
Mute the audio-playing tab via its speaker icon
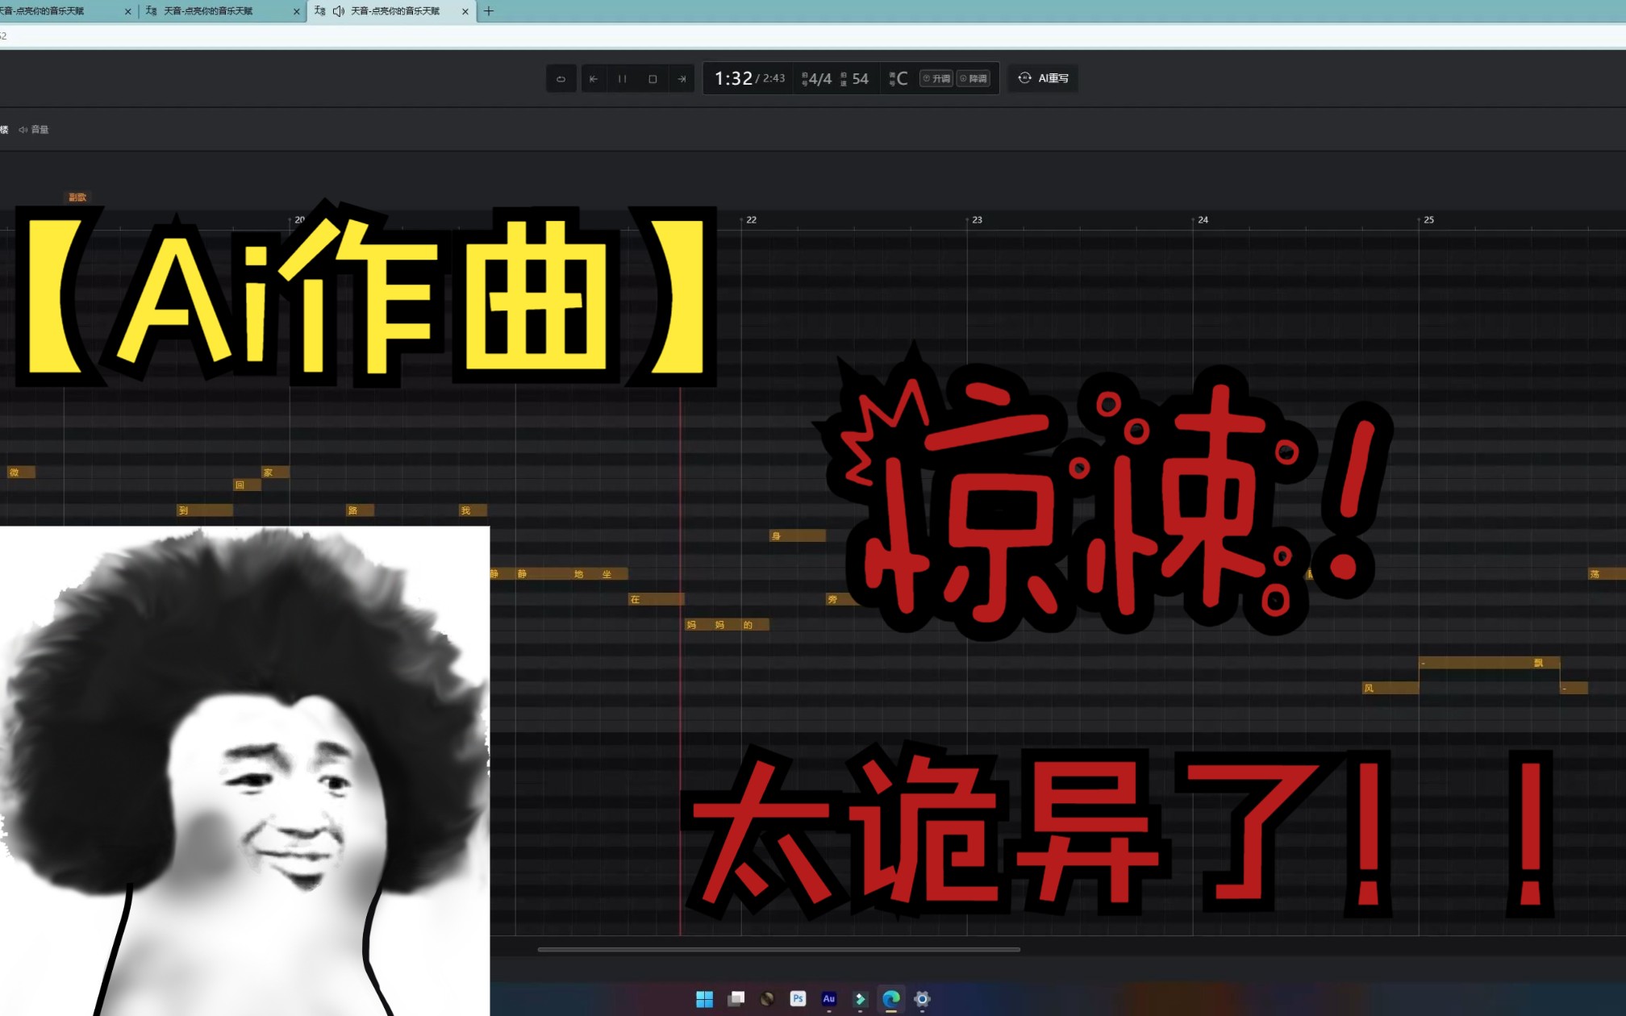pos(339,11)
